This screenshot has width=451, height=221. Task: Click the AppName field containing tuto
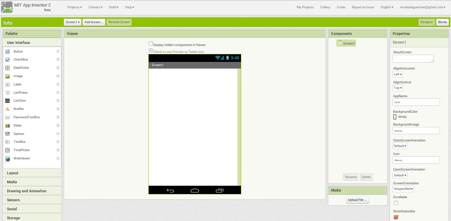[416, 102]
